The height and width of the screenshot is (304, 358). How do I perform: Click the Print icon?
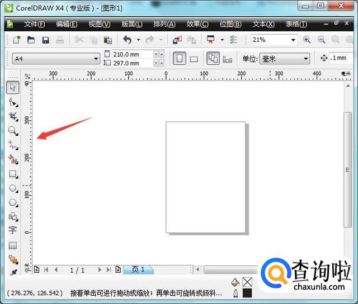click(60, 40)
